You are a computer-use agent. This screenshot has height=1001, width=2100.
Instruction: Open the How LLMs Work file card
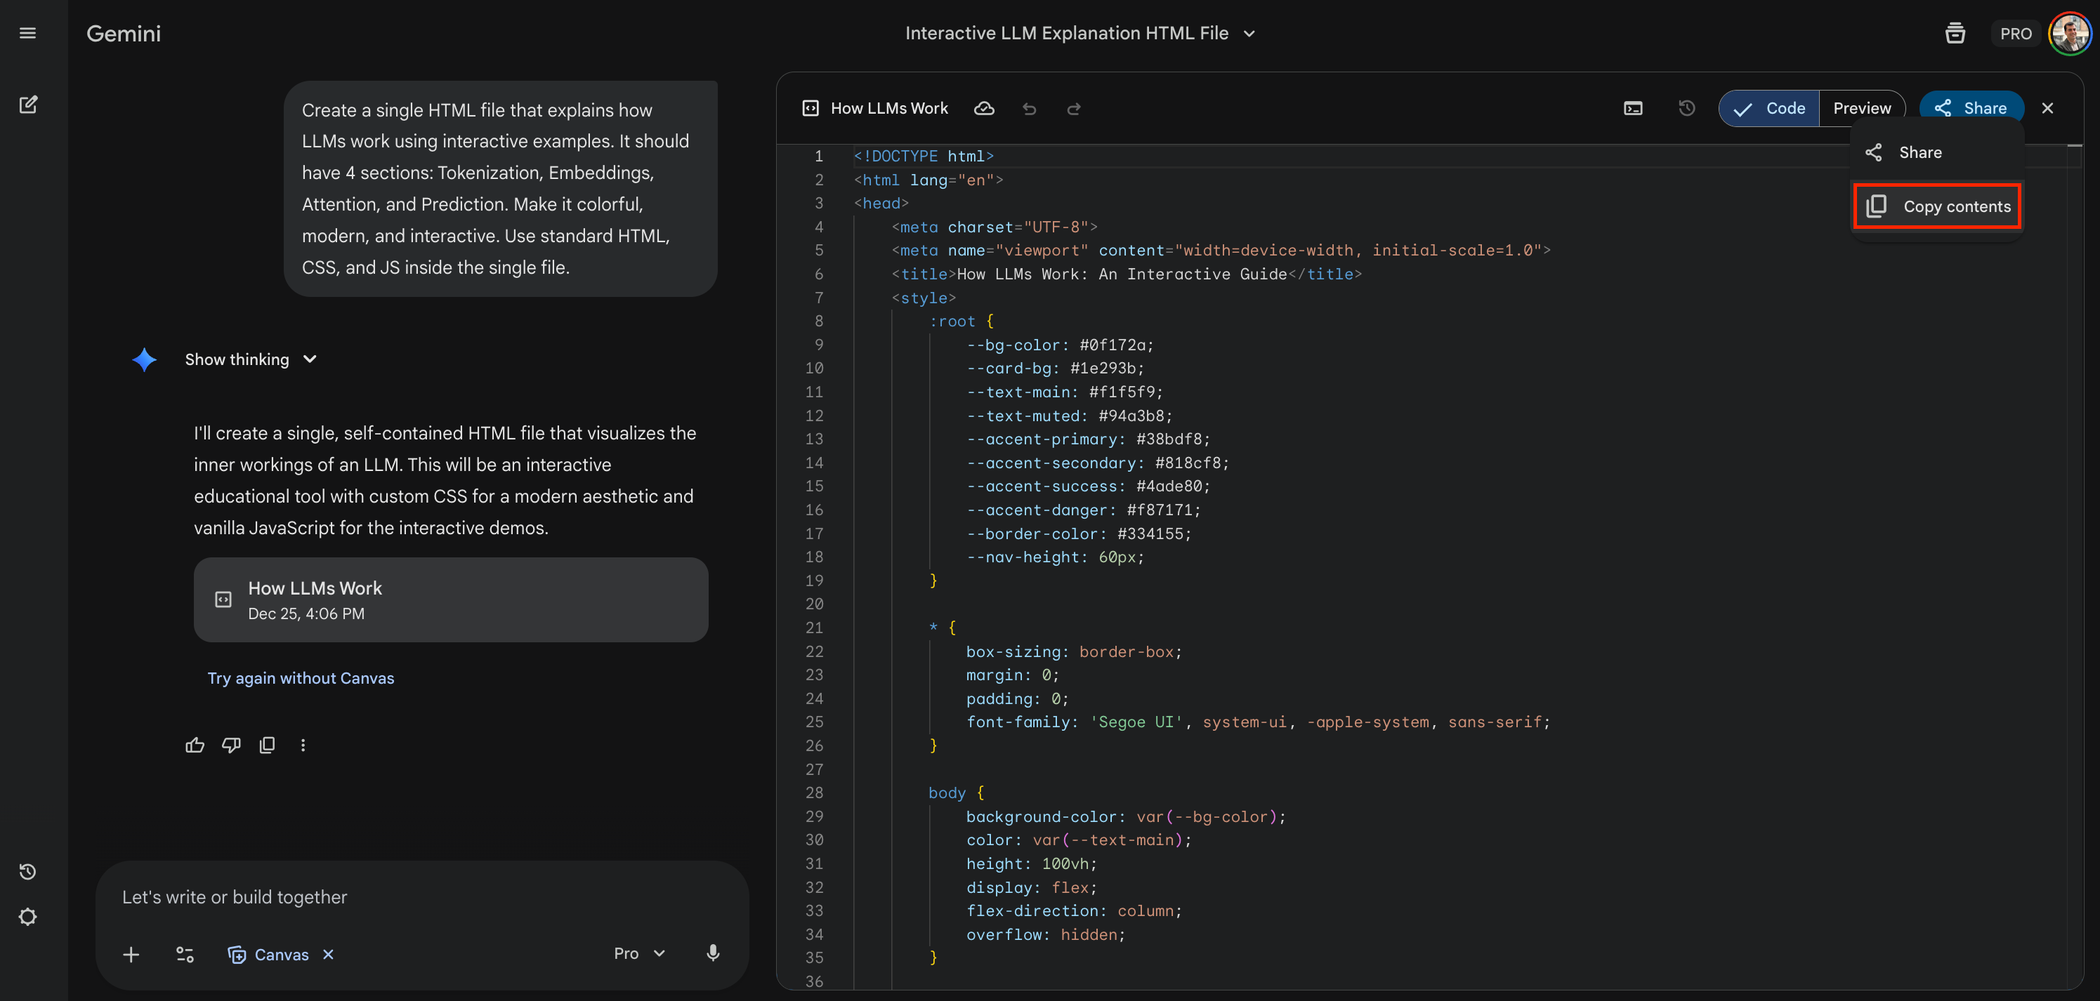[x=450, y=599]
